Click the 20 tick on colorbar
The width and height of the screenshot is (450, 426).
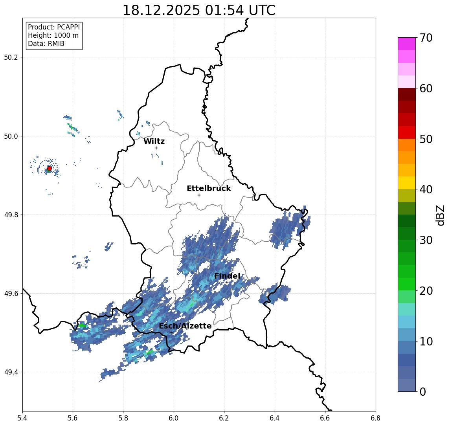426,291
